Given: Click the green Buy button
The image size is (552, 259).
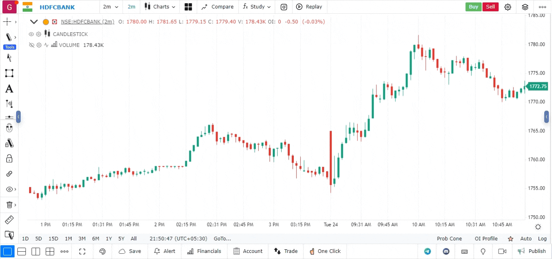Looking at the screenshot, I should coord(473,7).
